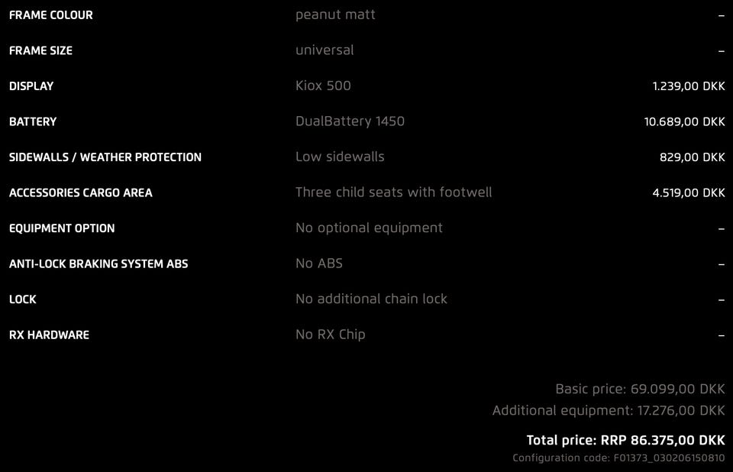Select the 'universal' frame size value

coord(325,50)
